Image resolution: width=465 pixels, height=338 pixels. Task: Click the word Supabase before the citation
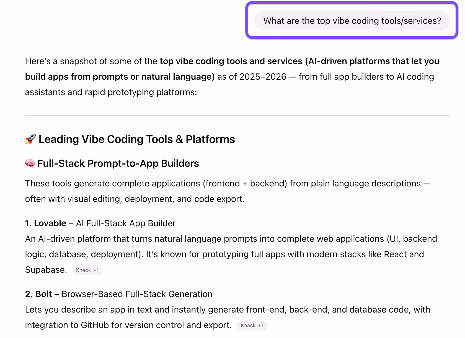coord(46,270)
